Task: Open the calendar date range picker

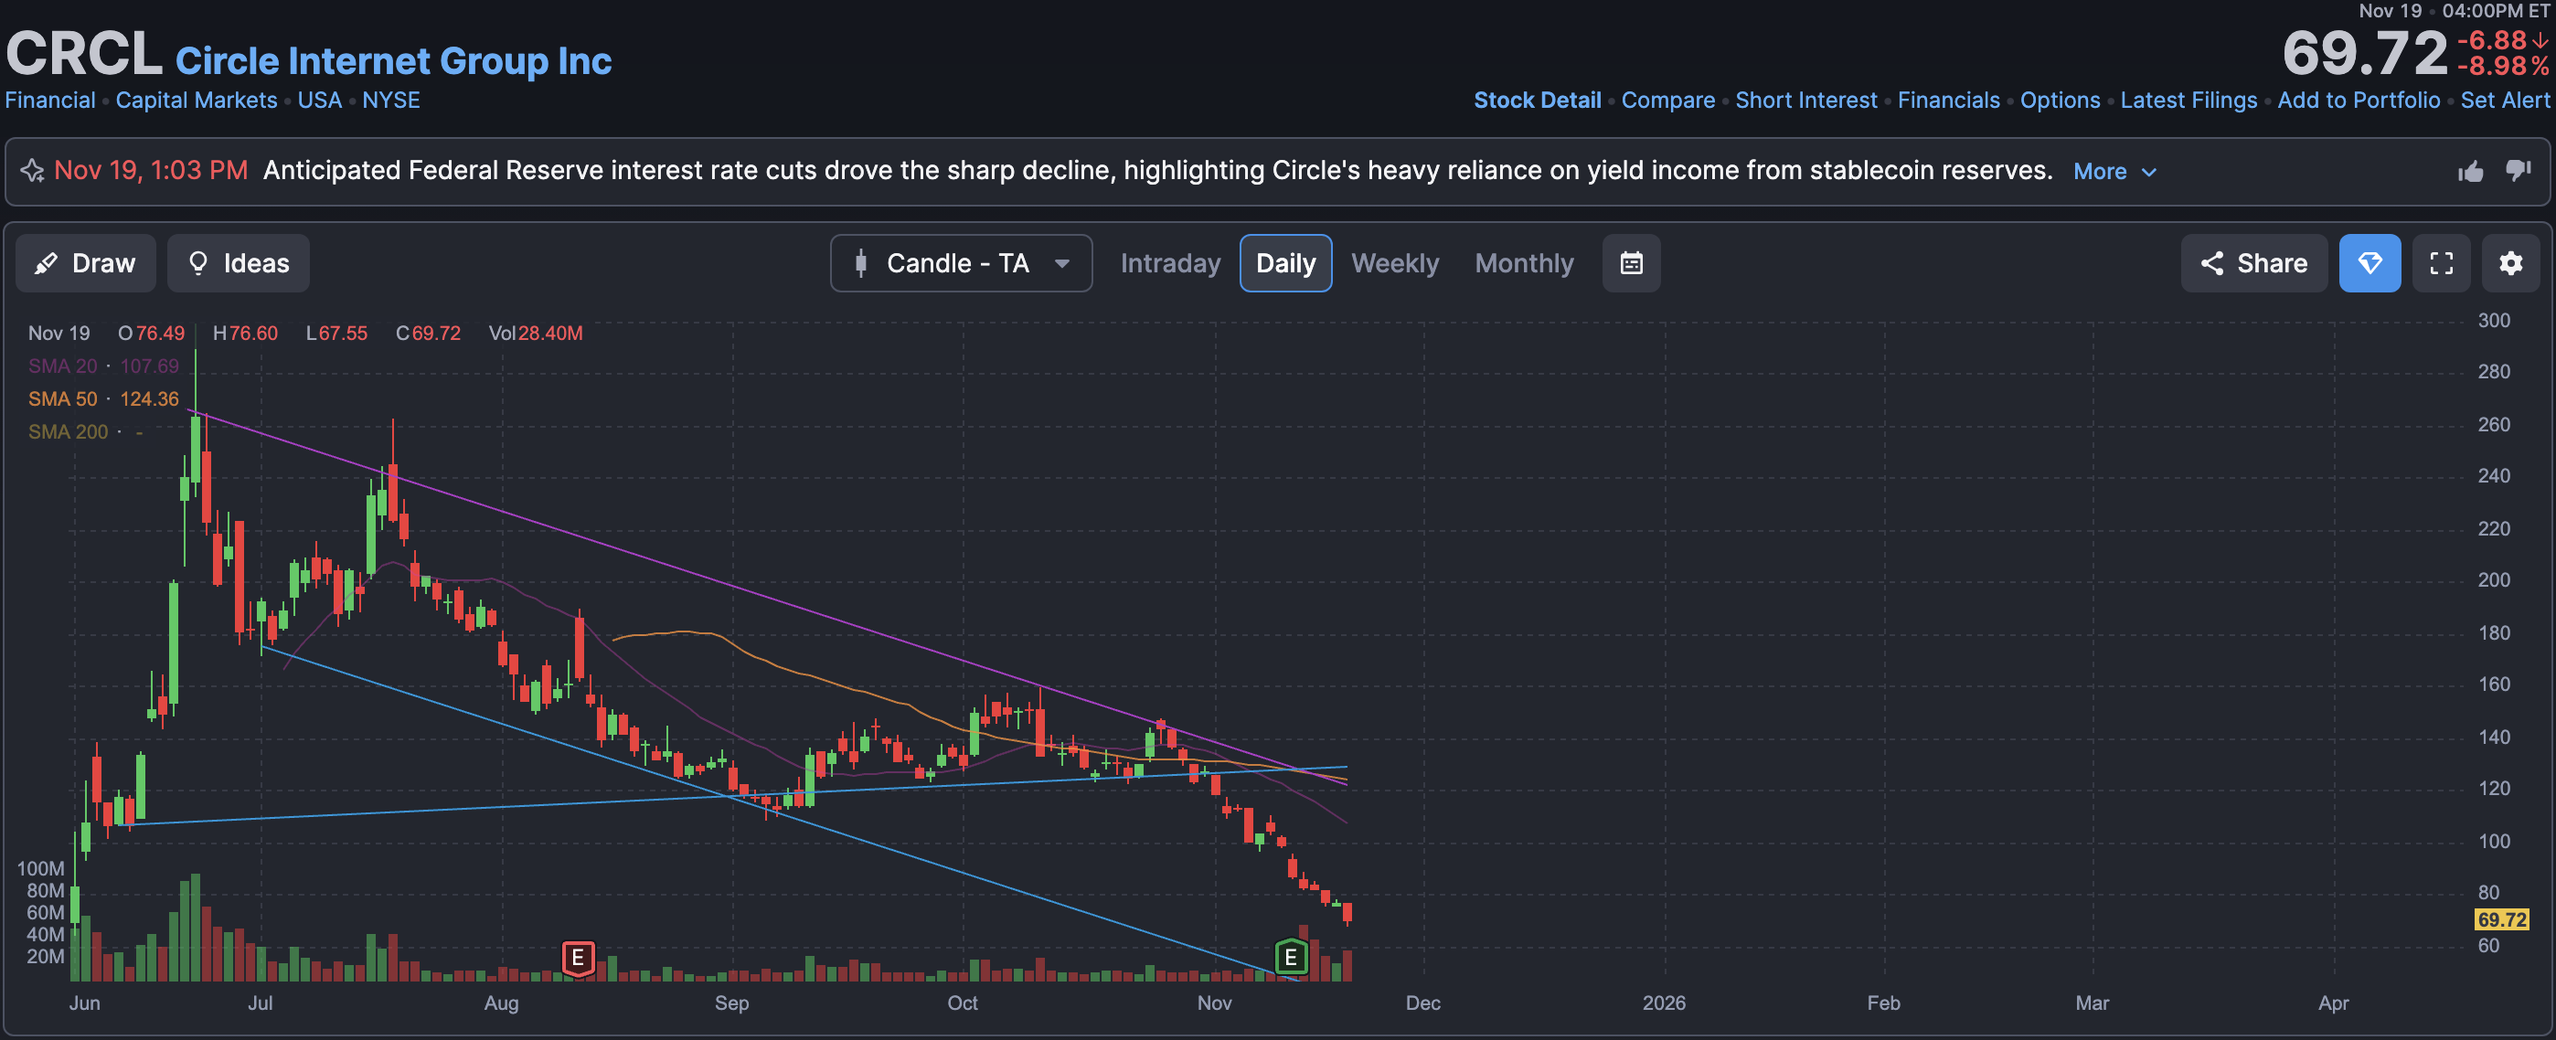Action: pos(1630,263)
